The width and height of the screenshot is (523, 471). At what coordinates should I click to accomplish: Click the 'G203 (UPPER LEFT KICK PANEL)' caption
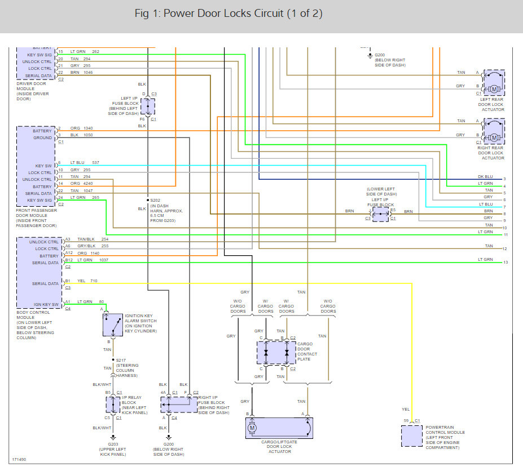[x=113, y=450]
